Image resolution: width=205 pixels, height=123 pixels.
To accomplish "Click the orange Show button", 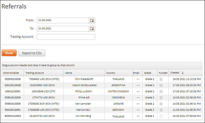I will click(x=9, y=53).
